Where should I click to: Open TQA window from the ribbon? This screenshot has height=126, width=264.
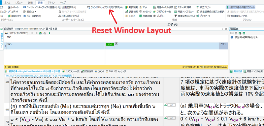[143, 7]
